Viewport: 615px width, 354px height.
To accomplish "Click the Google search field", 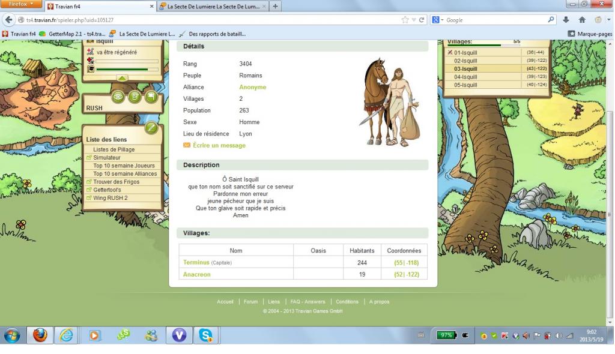I will 495,20.
